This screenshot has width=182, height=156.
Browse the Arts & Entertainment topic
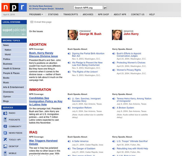point(14,87)
